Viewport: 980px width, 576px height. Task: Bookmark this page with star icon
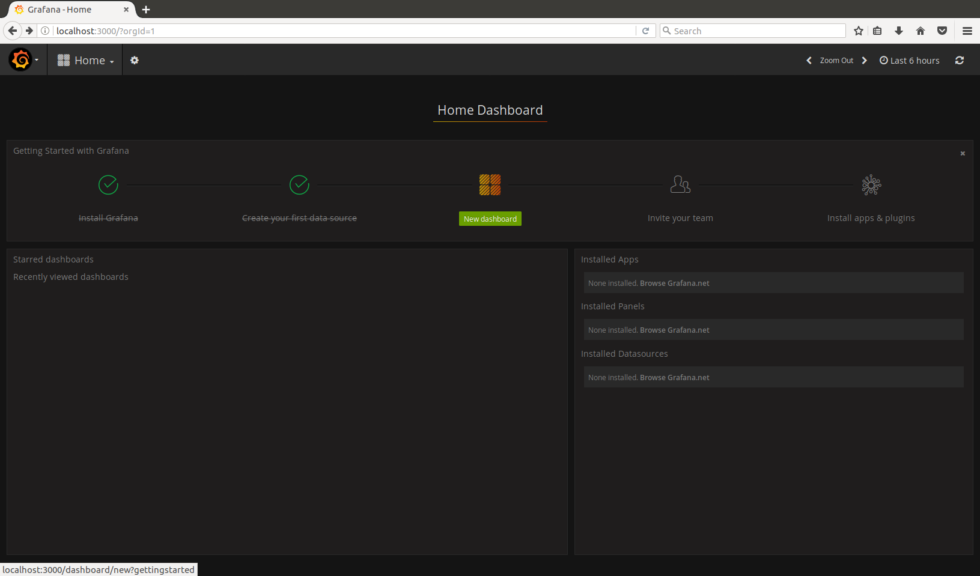coord(859,31)
